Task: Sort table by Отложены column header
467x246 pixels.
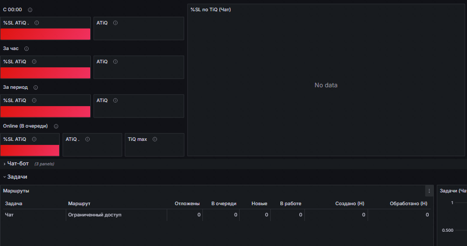Action: coord(187,204)
